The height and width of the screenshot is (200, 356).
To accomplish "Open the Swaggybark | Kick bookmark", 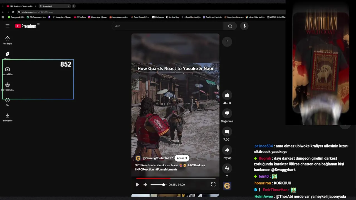I will [x=16, y=17].
